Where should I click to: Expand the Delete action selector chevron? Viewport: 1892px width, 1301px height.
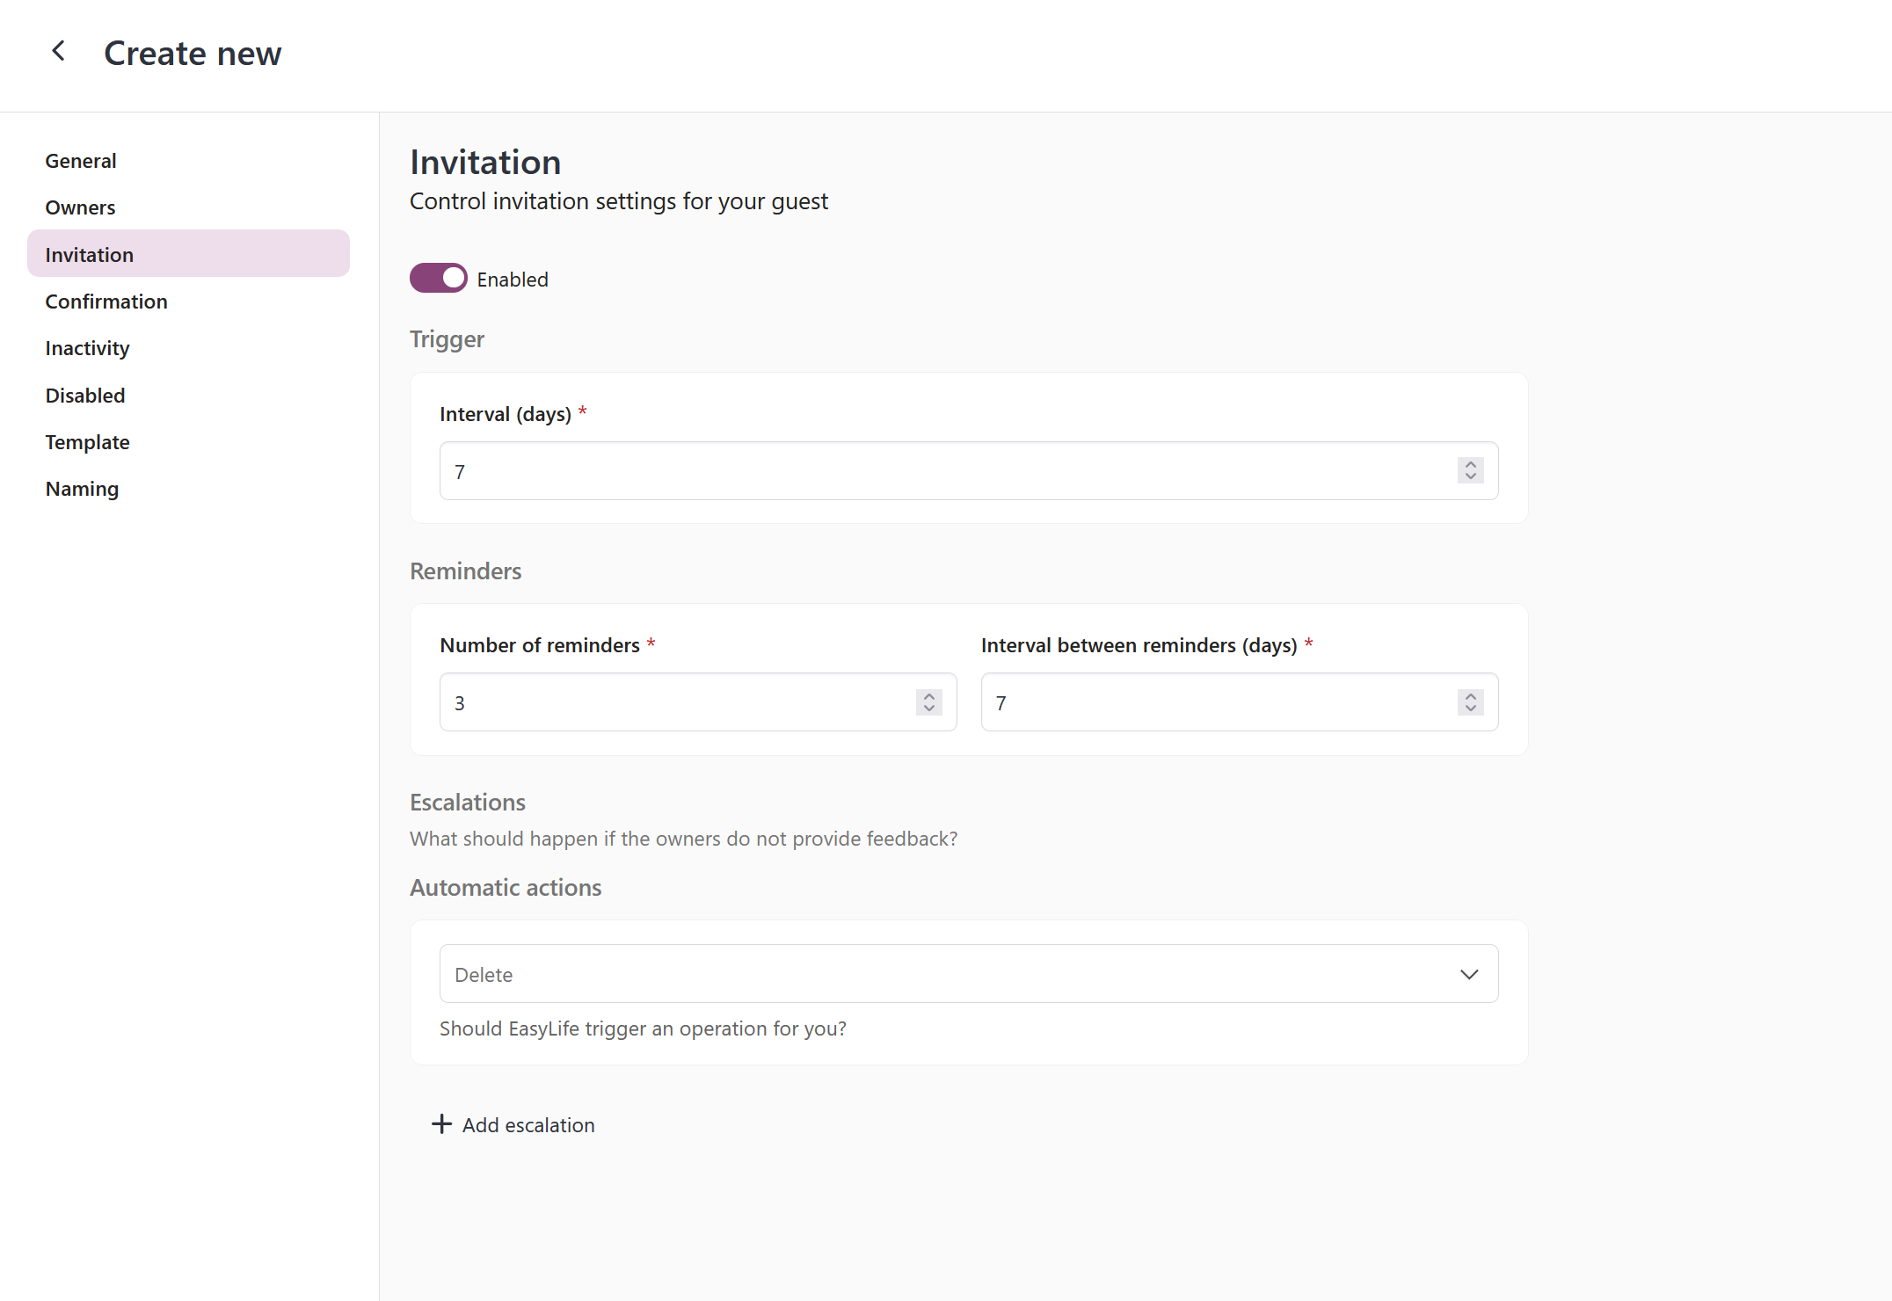(x=1468, y=974)
